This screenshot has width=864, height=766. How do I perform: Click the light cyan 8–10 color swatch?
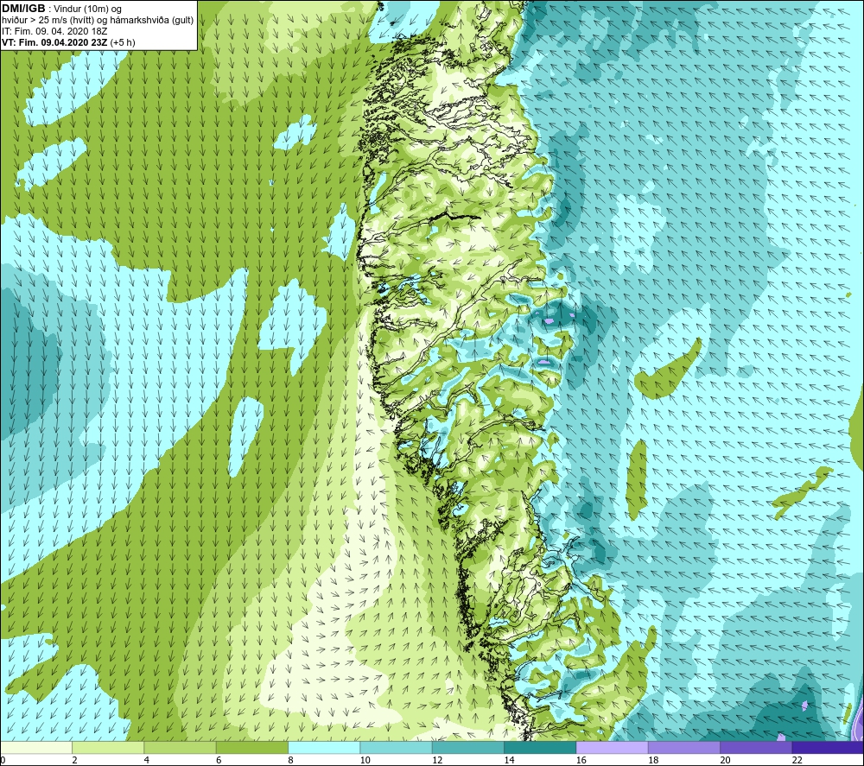[324, 747]
